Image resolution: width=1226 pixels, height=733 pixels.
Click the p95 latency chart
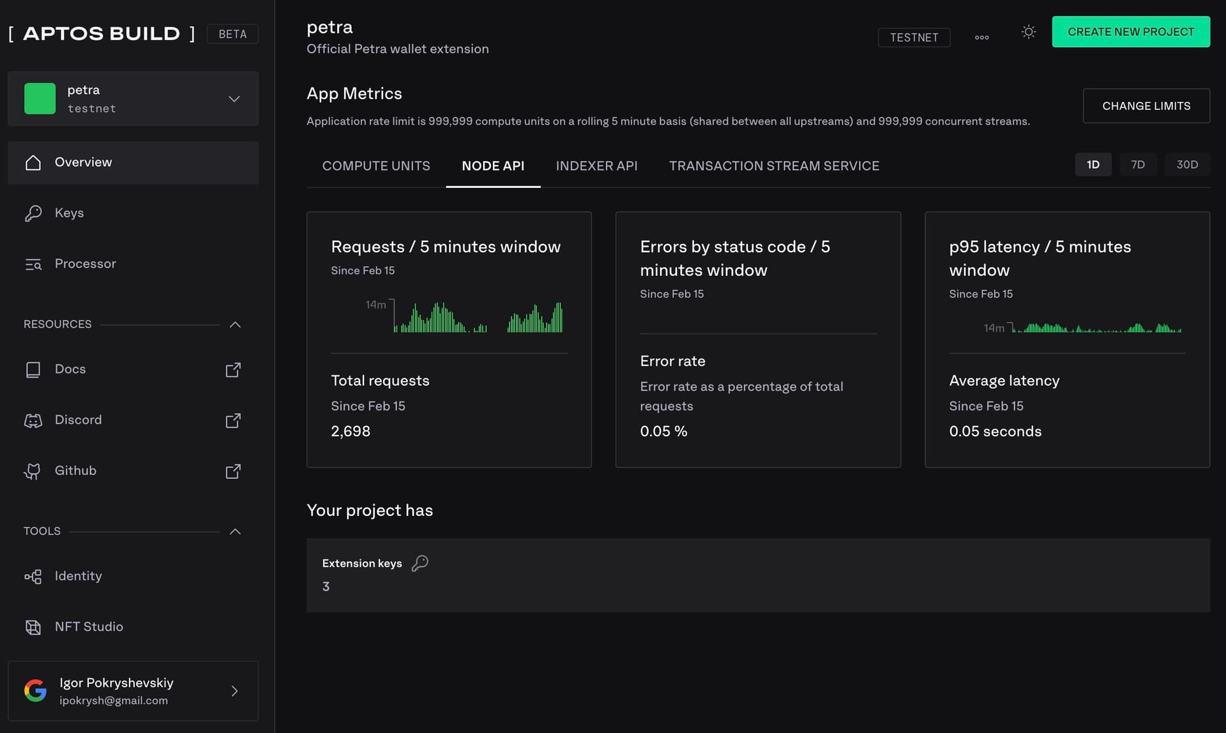click(1097, 328)
